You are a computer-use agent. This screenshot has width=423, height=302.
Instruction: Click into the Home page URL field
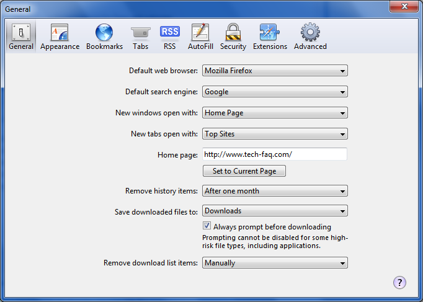pos(275,154)
